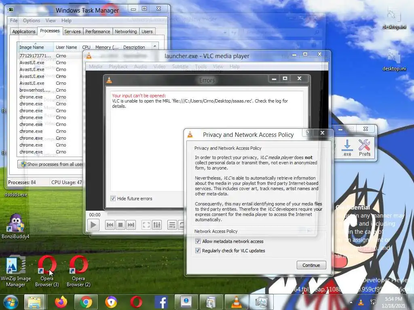The height and width of the screenshot is (310, 414).
Task: Sort processes by Memory column
Action: tap(107, 47)
